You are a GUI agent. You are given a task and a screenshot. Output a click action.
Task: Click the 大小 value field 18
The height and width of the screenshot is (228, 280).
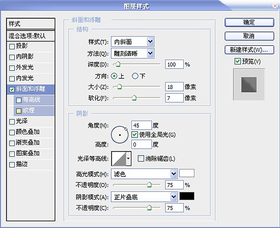click(x=174, y=87)
